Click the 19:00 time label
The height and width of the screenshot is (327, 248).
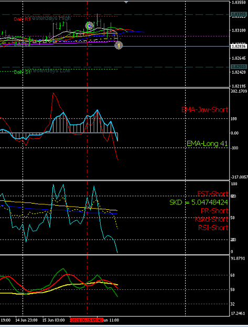(6, 320)
